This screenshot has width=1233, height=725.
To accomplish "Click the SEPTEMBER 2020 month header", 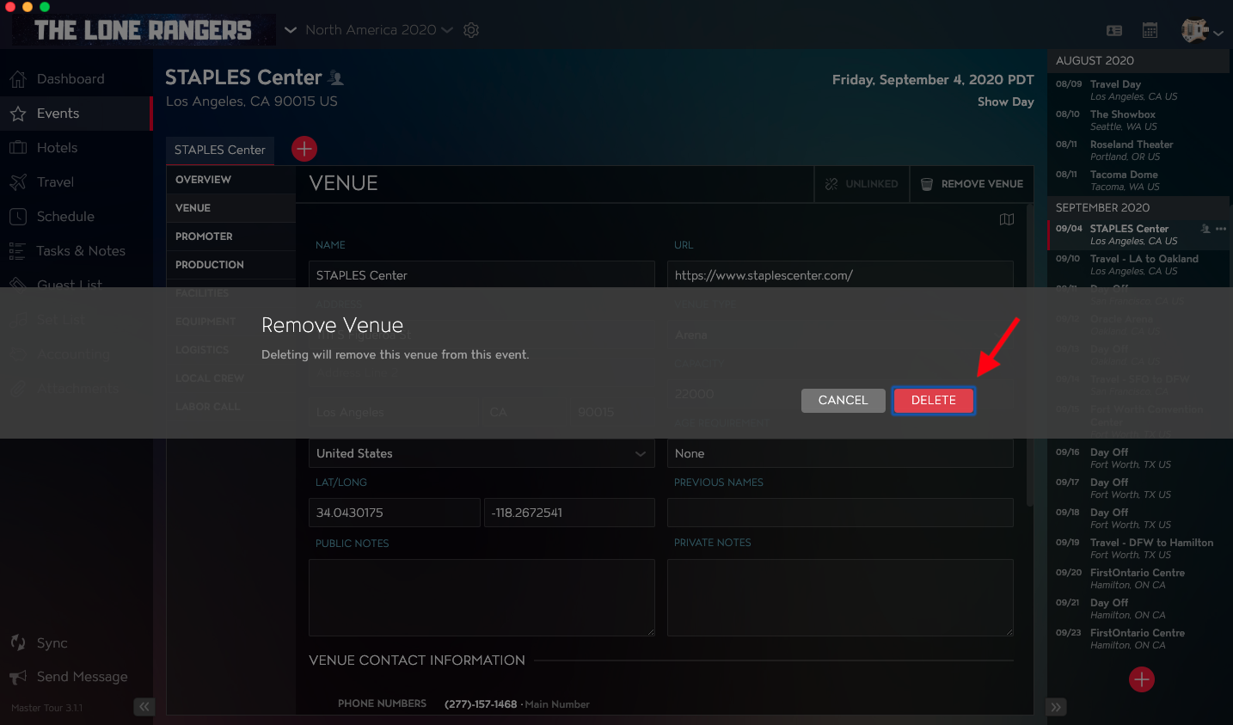I will [x=1138, y=208].
